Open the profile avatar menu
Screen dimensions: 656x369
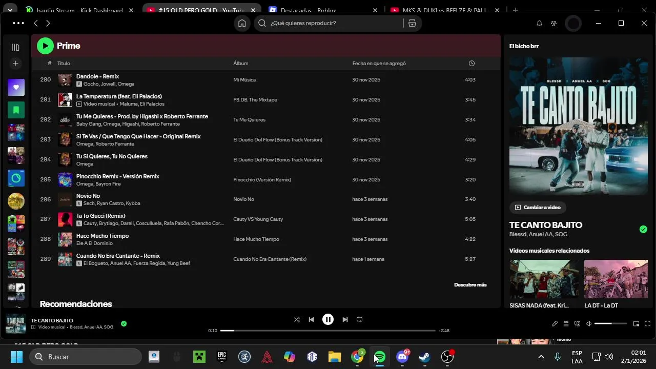point(573,23)
